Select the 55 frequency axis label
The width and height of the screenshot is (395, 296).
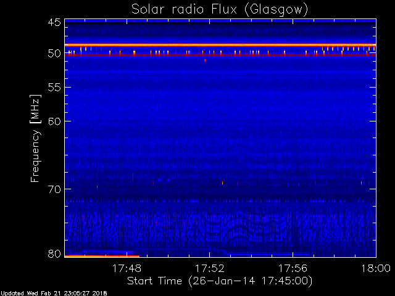[54, 88]
